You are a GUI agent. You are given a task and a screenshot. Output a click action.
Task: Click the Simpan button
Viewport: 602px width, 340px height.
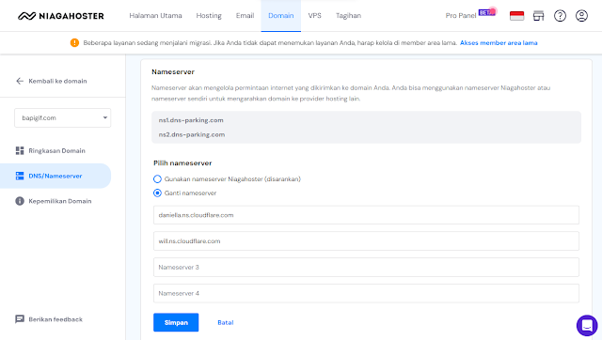click(176, 322)
